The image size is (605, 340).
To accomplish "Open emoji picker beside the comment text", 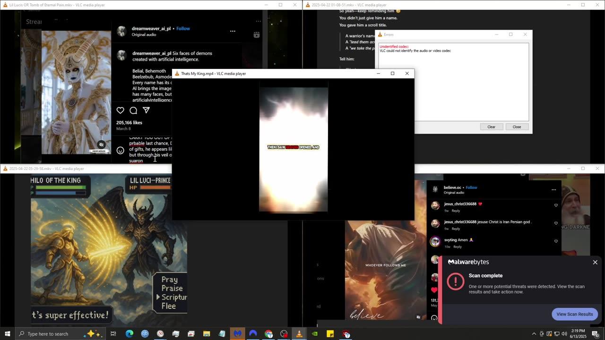I will pos(121,150).
